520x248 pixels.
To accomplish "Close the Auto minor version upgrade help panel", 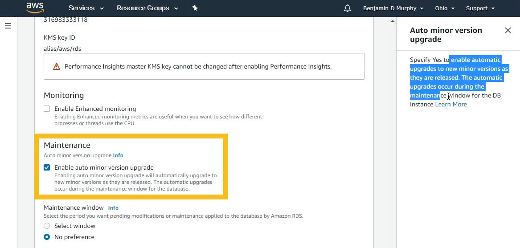I will point(508,30).
